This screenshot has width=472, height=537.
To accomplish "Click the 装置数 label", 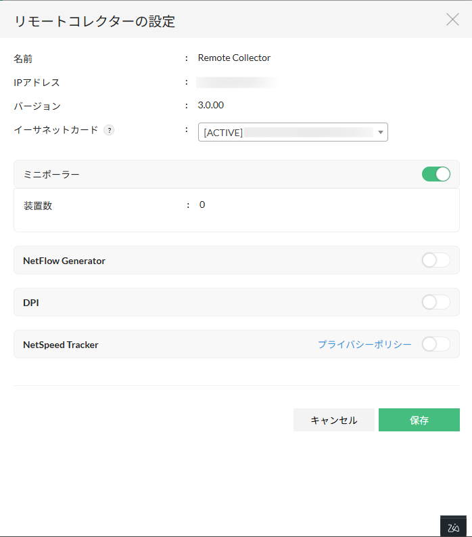I will click(38, 205).
